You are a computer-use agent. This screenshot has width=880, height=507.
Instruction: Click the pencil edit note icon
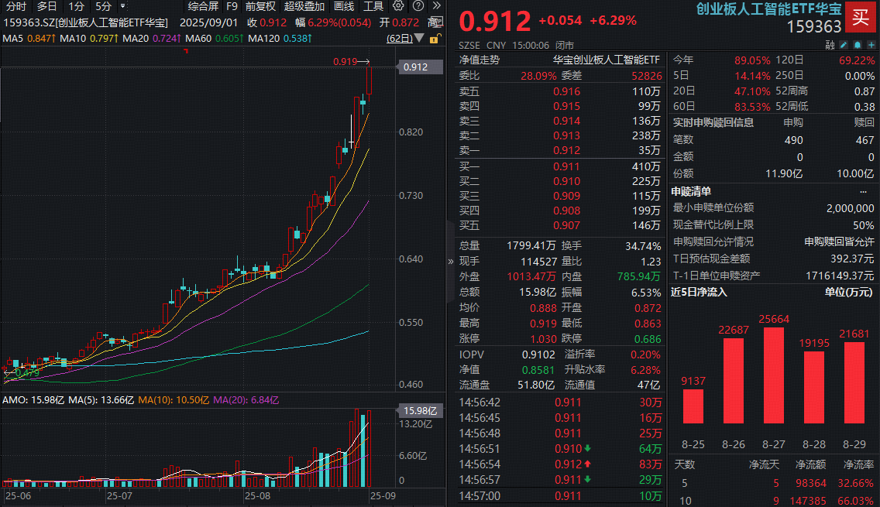(844, 46)
